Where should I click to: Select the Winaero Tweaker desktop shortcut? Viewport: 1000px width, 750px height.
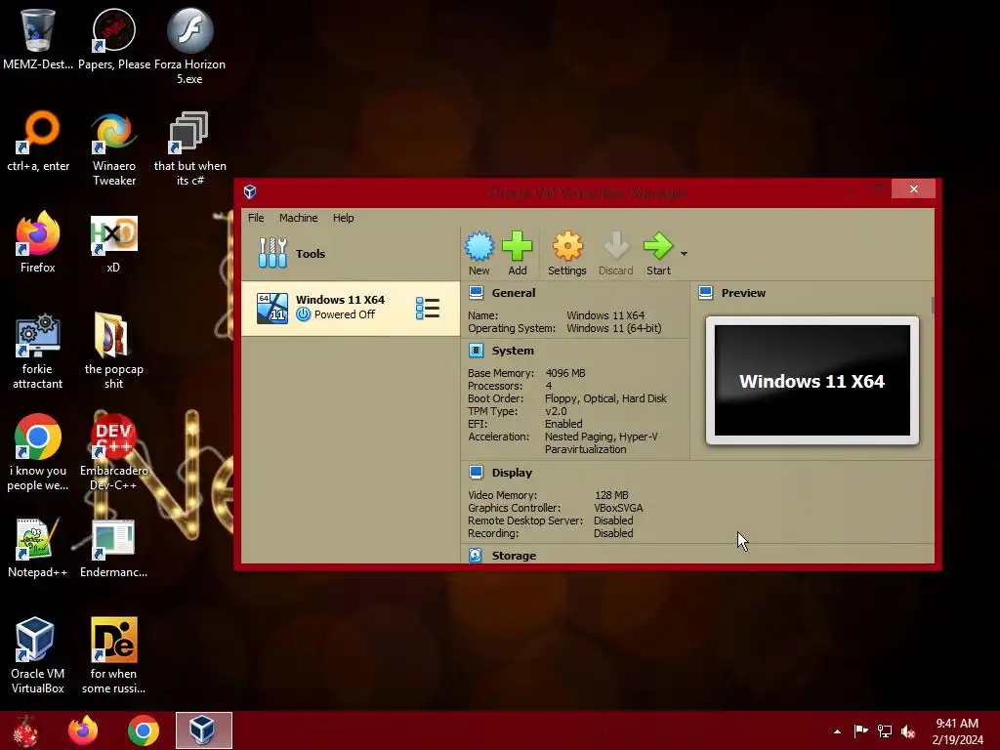[x=114, y=148]
